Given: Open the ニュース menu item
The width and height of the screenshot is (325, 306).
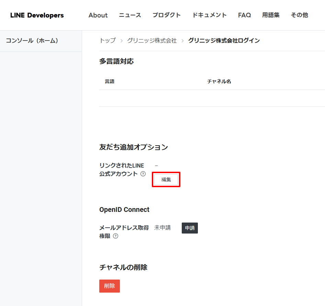Looking at the screenshot, I should pos(130,15).
